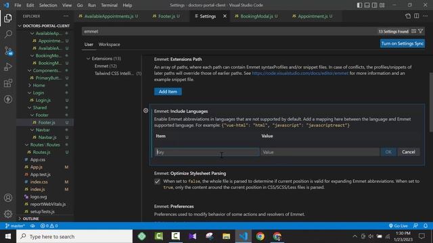Open the settings filter funnel icon
433x243 pixels.
[421, 32]
